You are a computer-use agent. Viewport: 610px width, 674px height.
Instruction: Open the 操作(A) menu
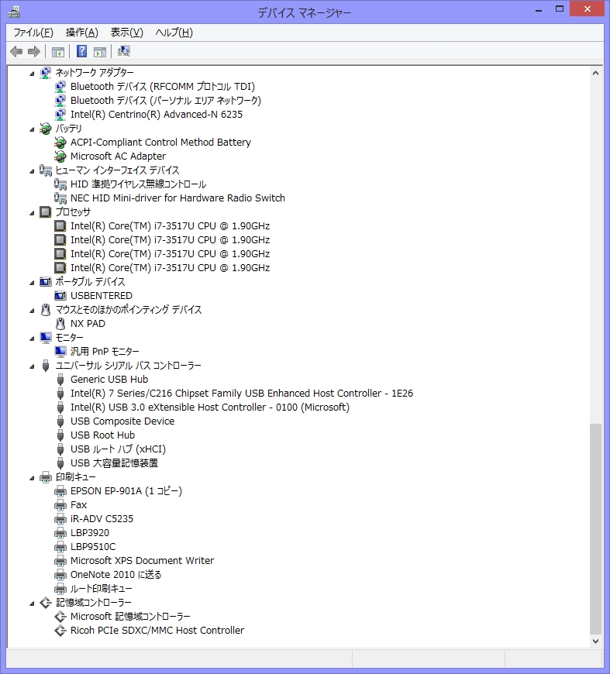coord(81,33)
